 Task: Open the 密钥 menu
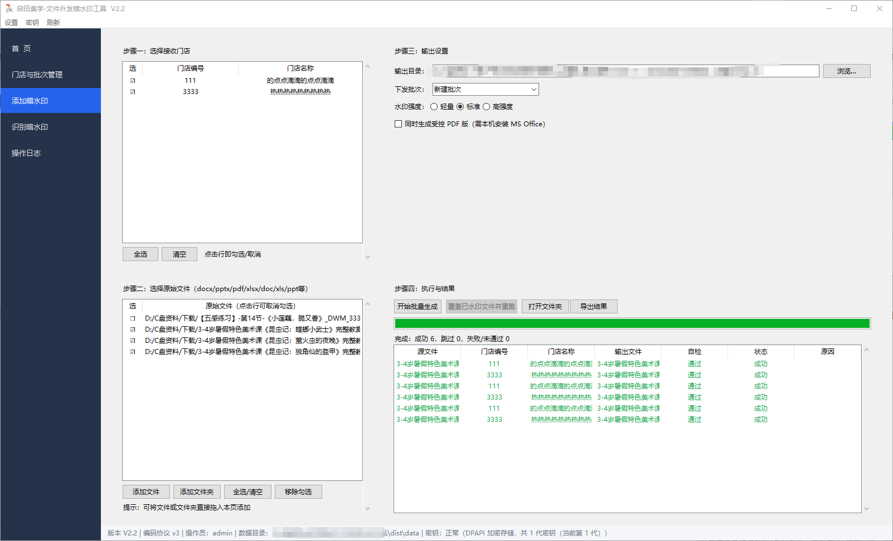coord(32,22)
